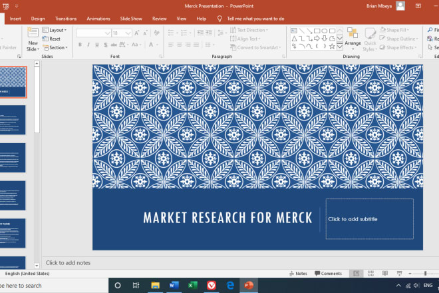
Task: Decrease list indent level
Action: (200, 33)
